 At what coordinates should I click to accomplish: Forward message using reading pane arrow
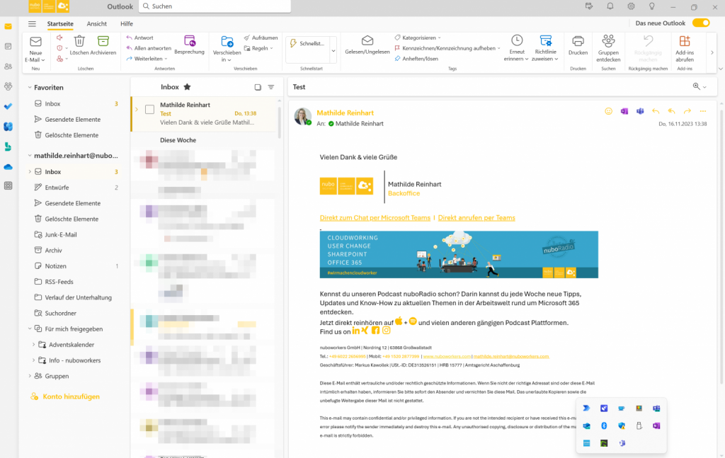tap(687, 111)
